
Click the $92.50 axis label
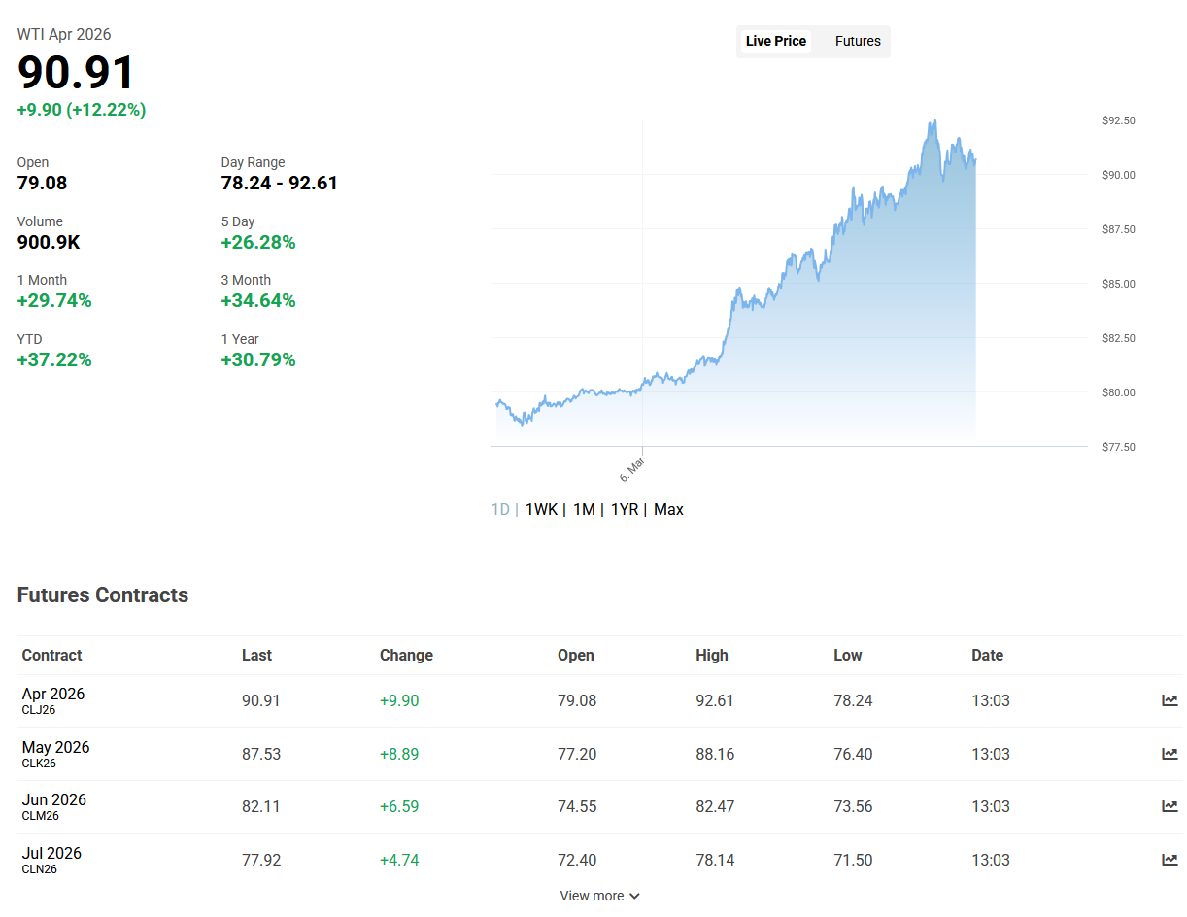pyautogui.click(x=1119, y=120)
